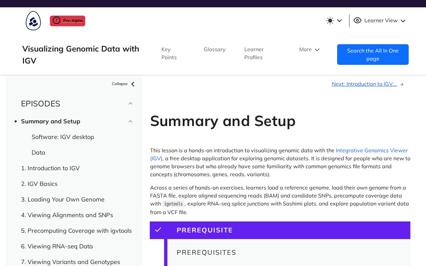The image size is (426, 266).
Task: Click the Collapse label in sidebar
Action: coord(120,84)
